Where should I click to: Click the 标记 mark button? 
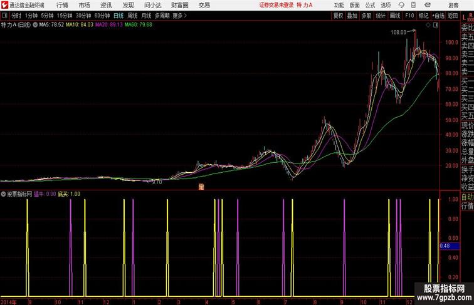click(423, 16)
